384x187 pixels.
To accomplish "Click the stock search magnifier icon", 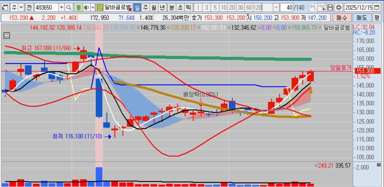I will pos(69,7).
